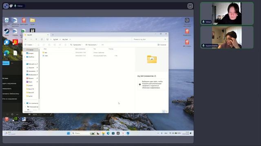Click the Viktor participant video tile
This screenshot has width=261, height=146.
(x=227, y=13)
